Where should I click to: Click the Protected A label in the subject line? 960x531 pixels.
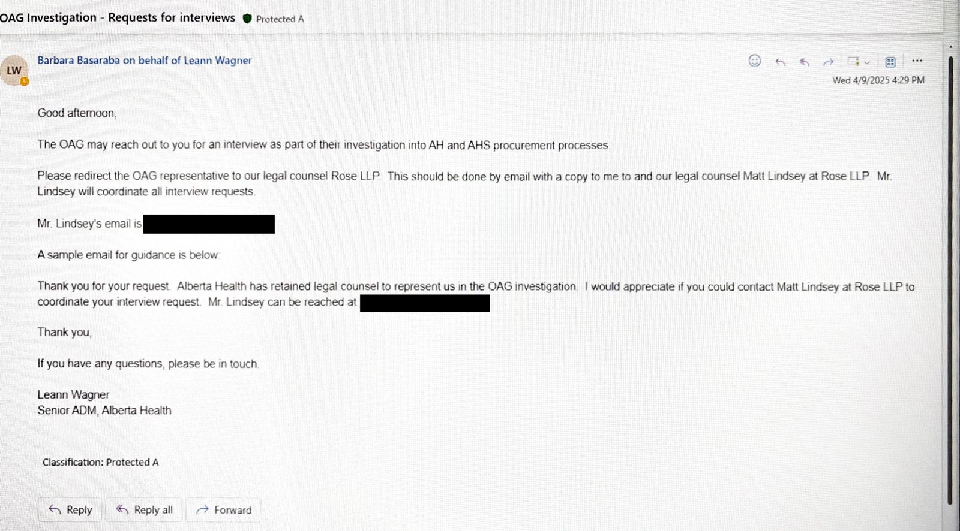[280, 19]
